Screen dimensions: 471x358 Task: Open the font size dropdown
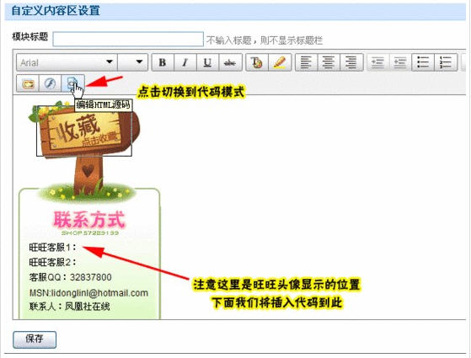tap(133, 62)
